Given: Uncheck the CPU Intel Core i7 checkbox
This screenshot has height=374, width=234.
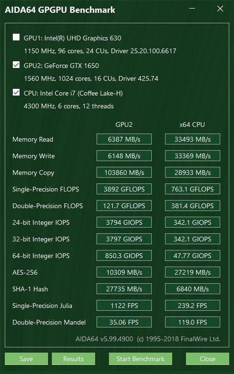Looking at the screenshot, I should click(x=16, y=93).
